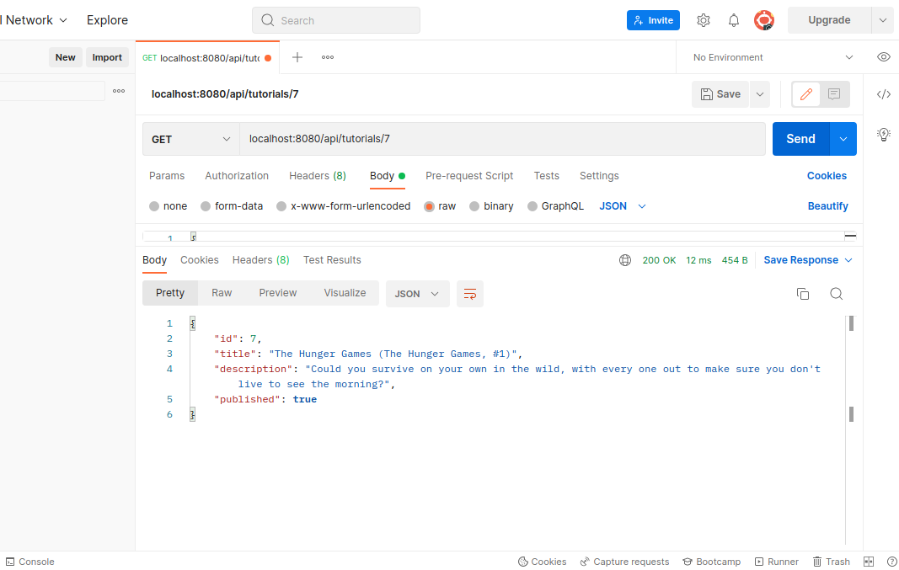Open the user avatar menu
Image resolution: width=899 pixels, height=570 pixels.
763,20
